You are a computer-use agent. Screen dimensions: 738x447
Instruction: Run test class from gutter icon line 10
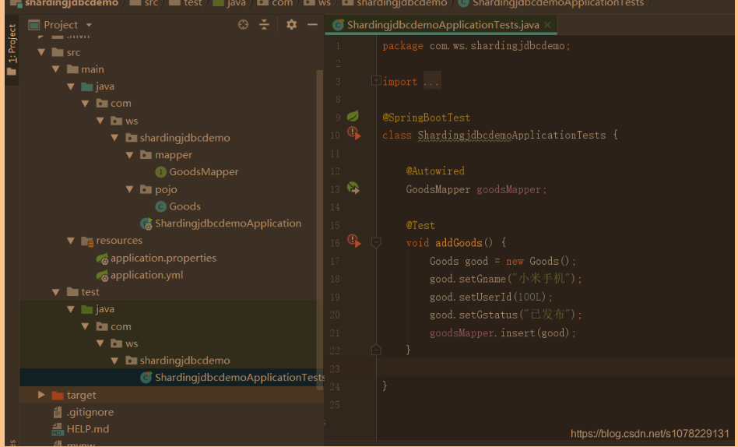tap(354, 133)
